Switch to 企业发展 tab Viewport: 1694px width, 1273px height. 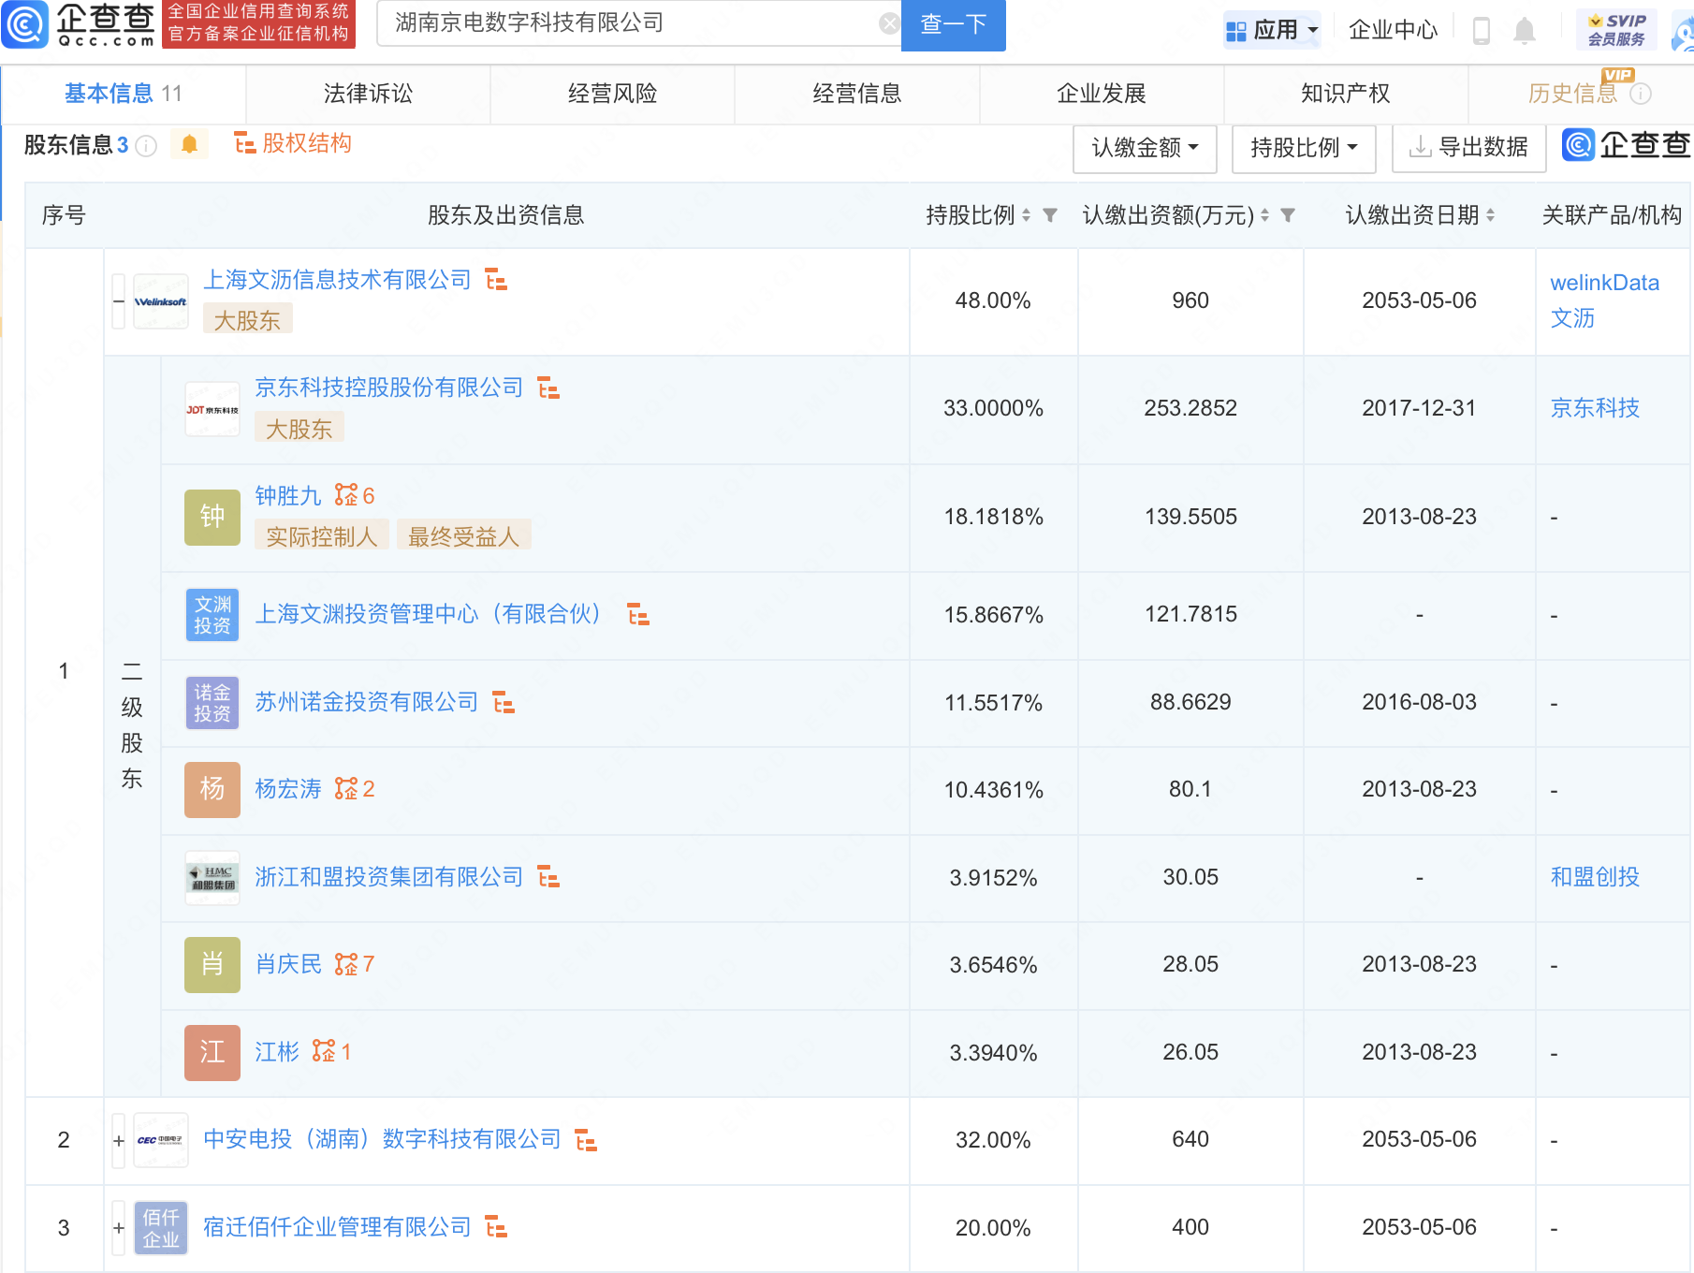coord(1101,94)
